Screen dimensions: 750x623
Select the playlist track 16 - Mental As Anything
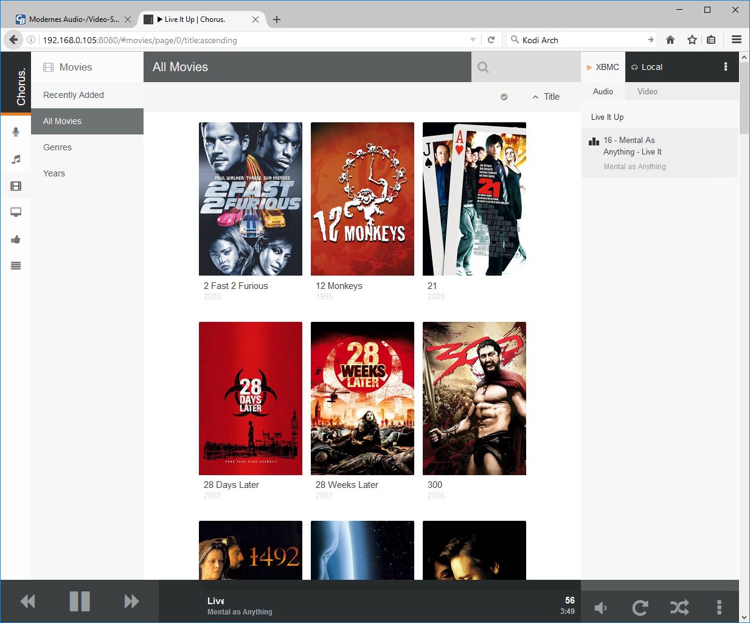[660, 153]
